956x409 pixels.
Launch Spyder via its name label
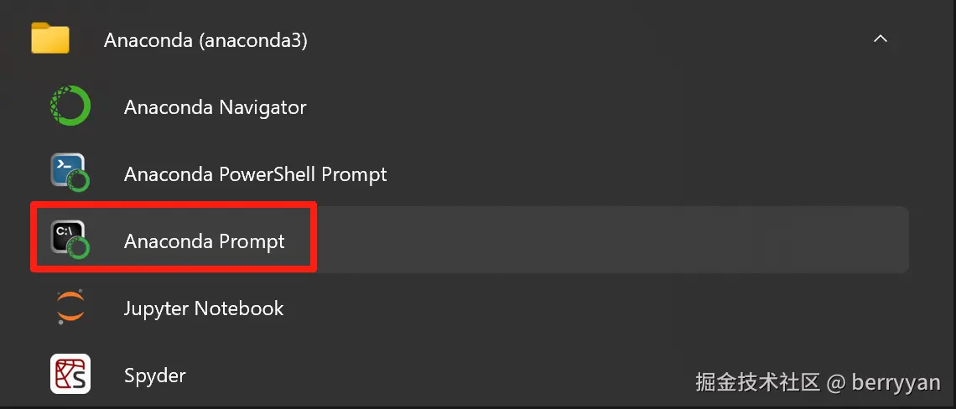pos(154,375)
